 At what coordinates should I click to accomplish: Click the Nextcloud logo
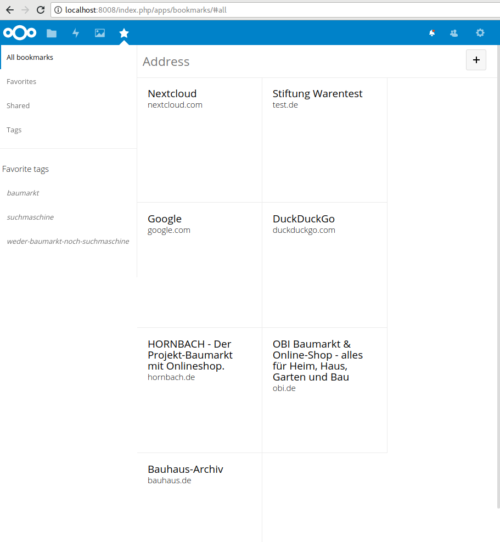click(20, 33)
